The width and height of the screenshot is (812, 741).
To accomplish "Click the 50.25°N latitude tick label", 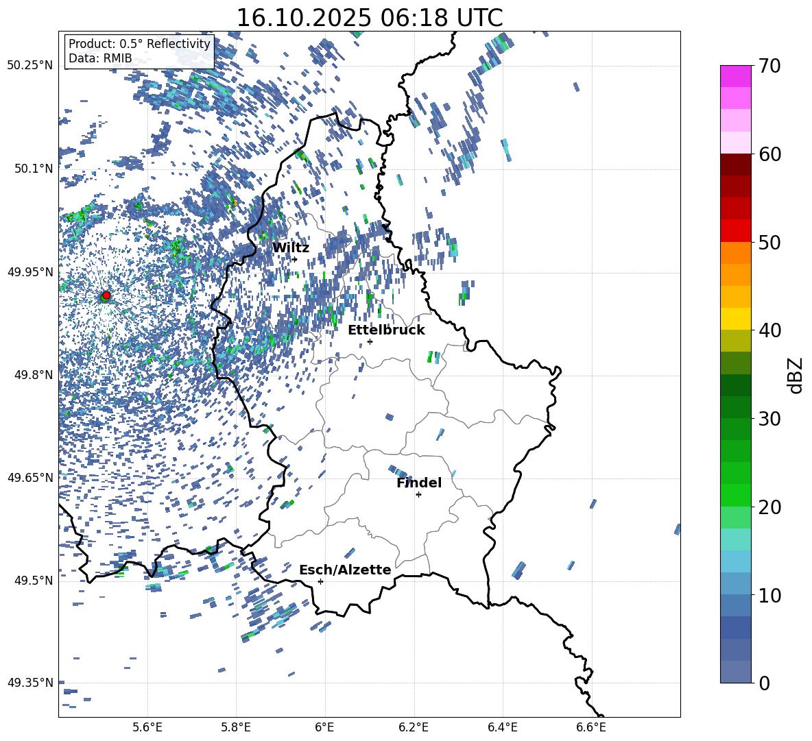I will (x=30, y=66).
